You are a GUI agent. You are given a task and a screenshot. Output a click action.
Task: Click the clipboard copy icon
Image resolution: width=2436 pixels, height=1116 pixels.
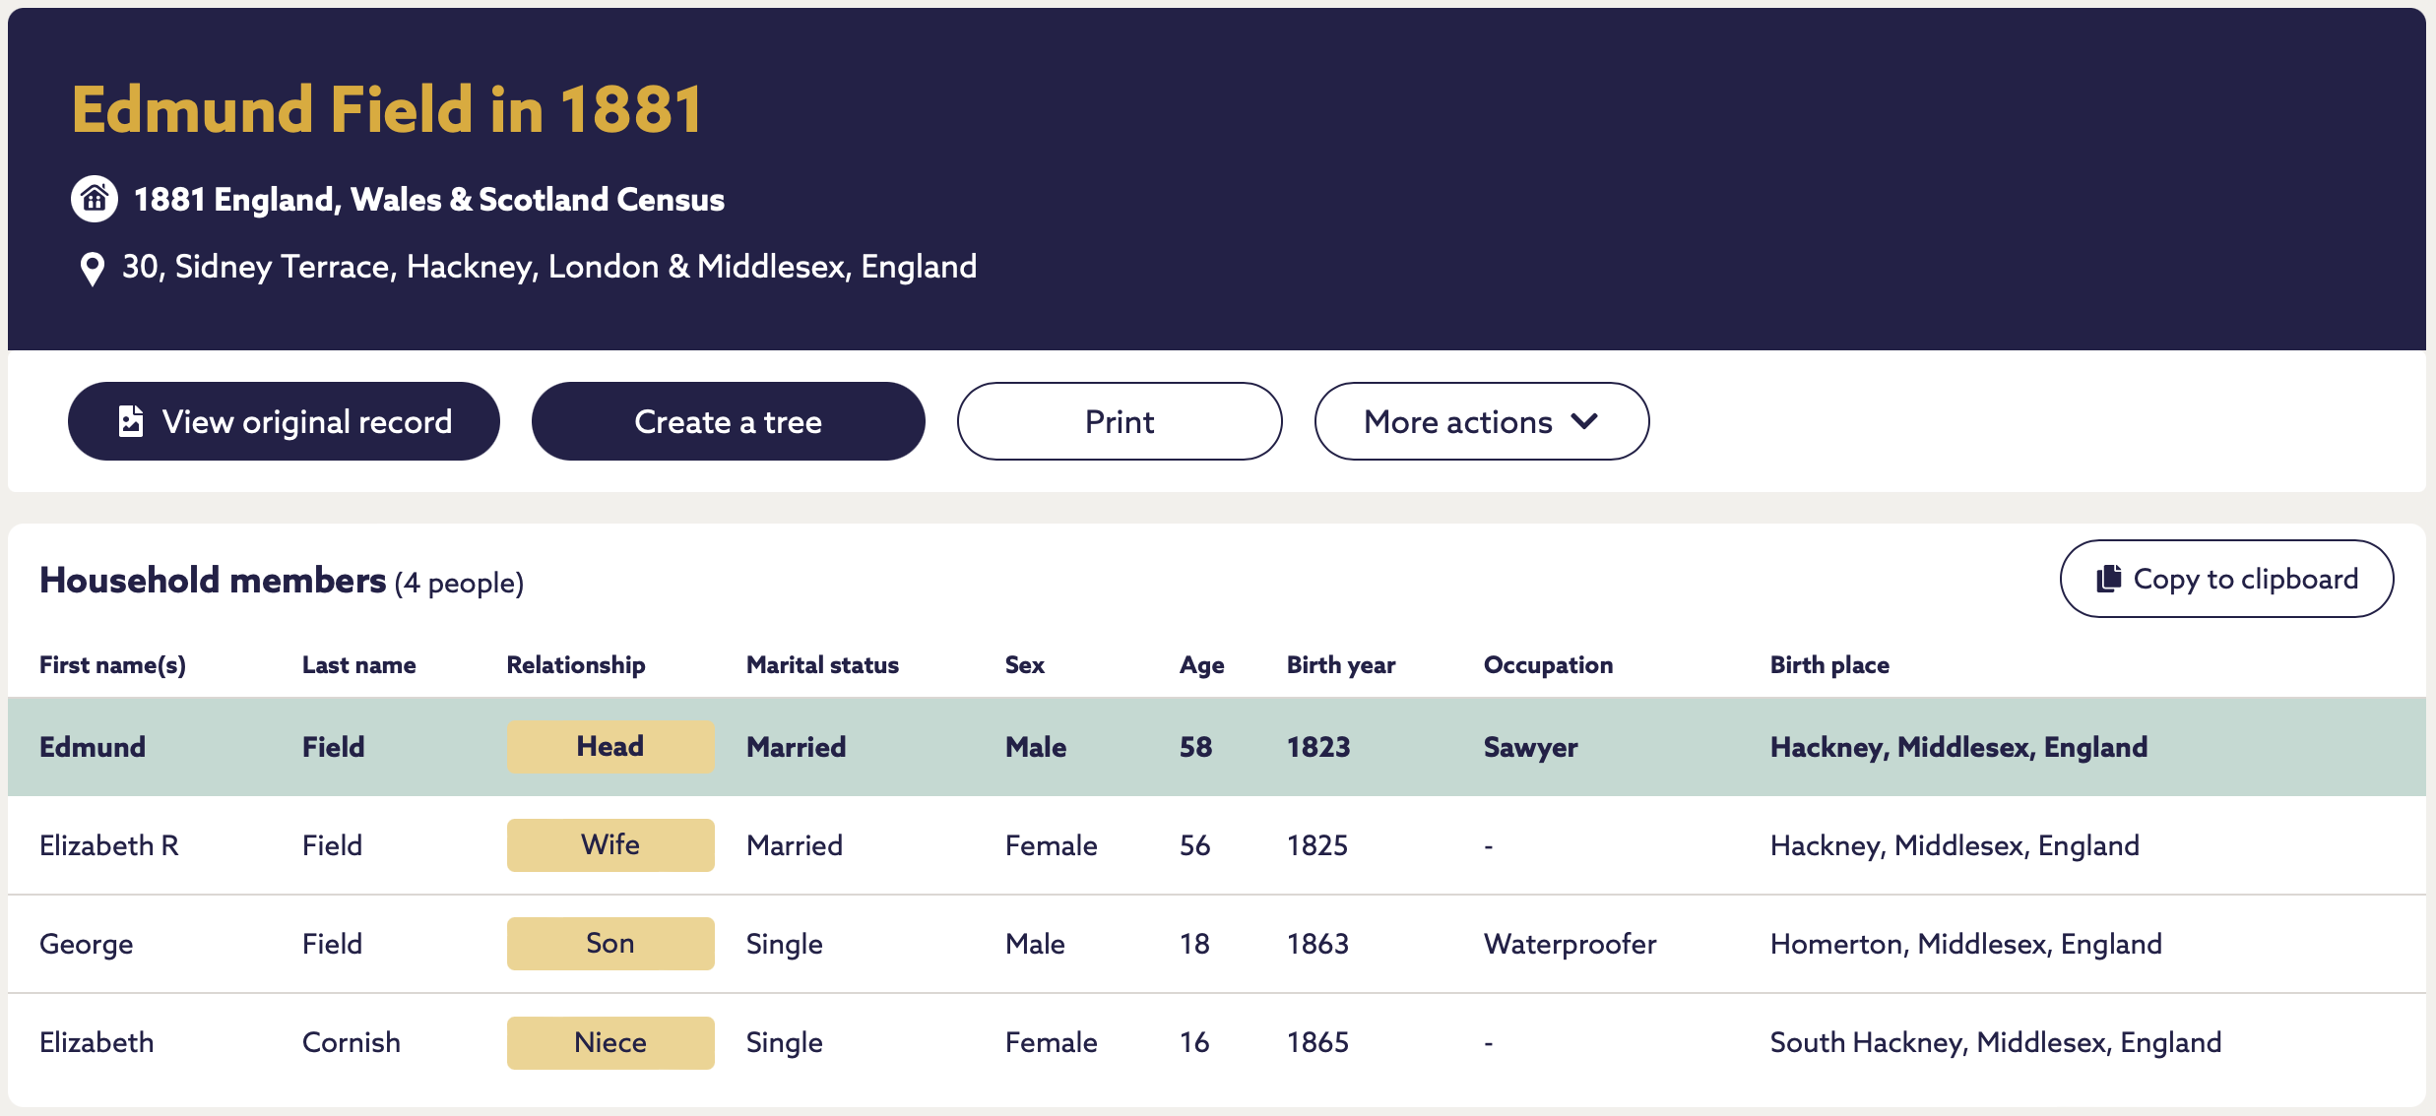tap(2108, 579)
